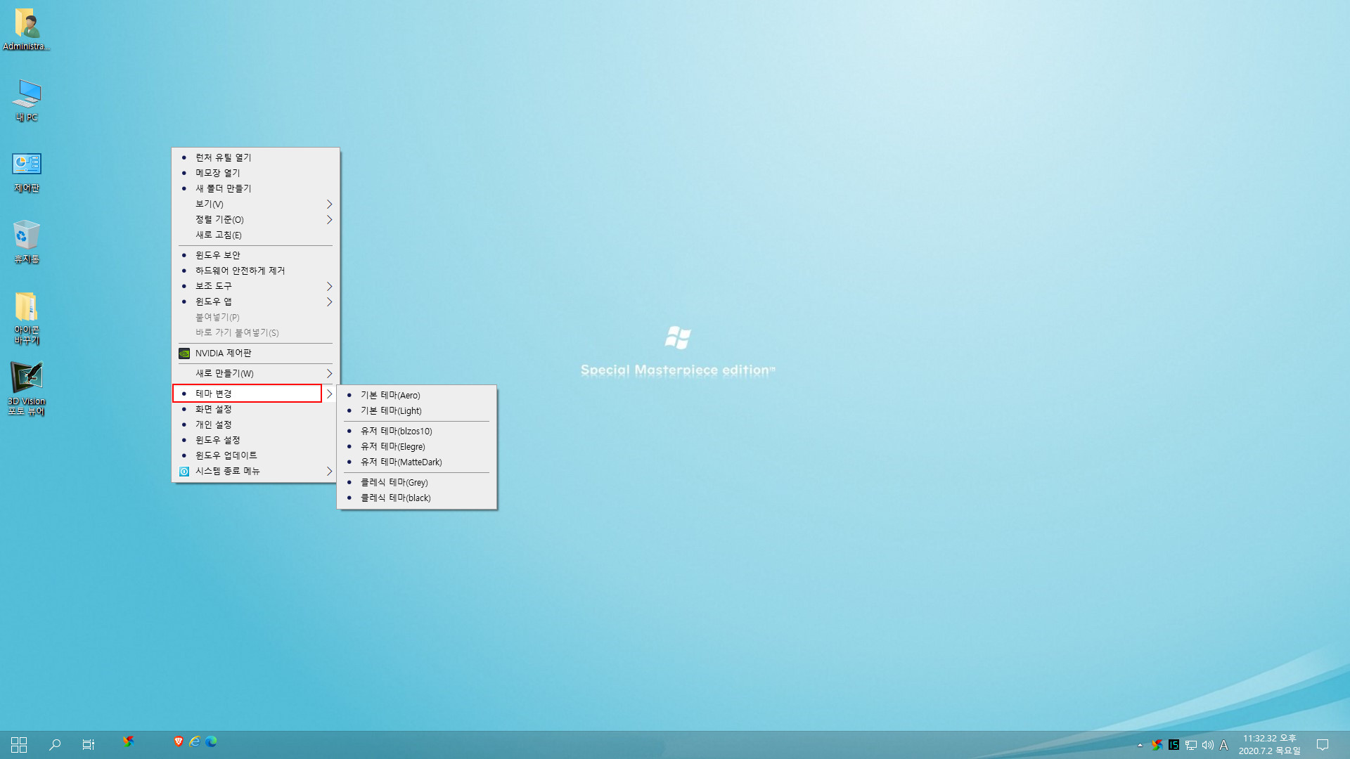The width and height of the screenshot is (1350, 759).
Task: Expand the 윈도우 앱 submenu arrow
Action: tap(329, 302)
